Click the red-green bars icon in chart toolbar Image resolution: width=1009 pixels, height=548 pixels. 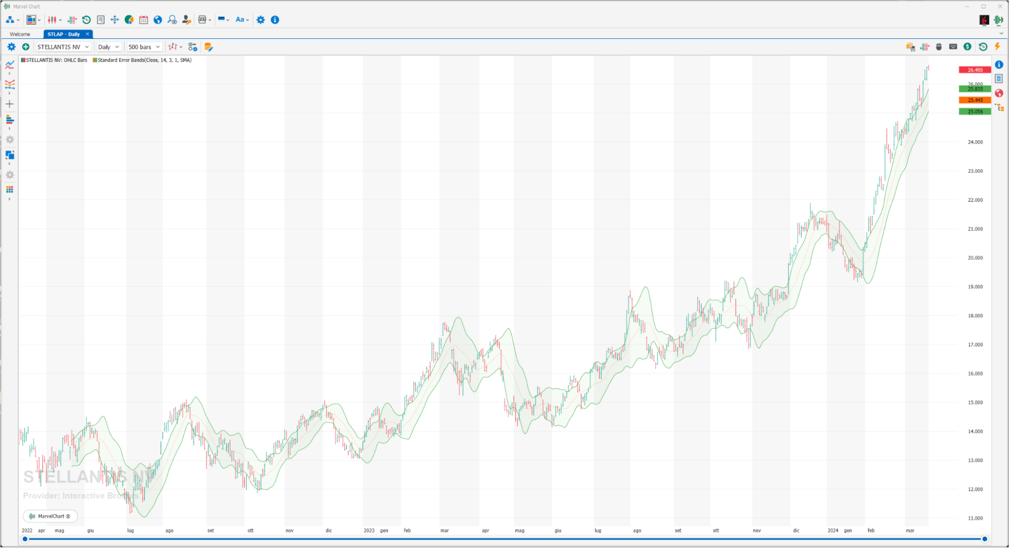925,47
